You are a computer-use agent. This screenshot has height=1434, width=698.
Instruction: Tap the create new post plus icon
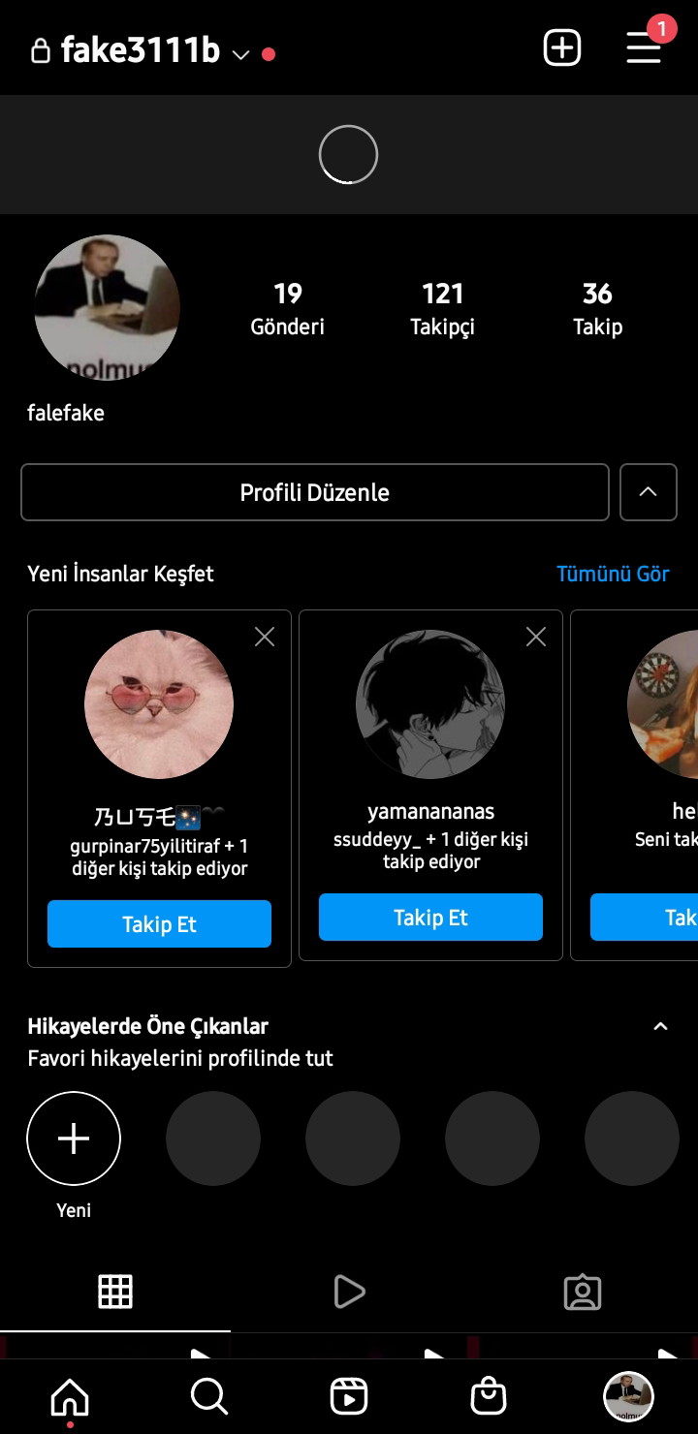(562, 48)
